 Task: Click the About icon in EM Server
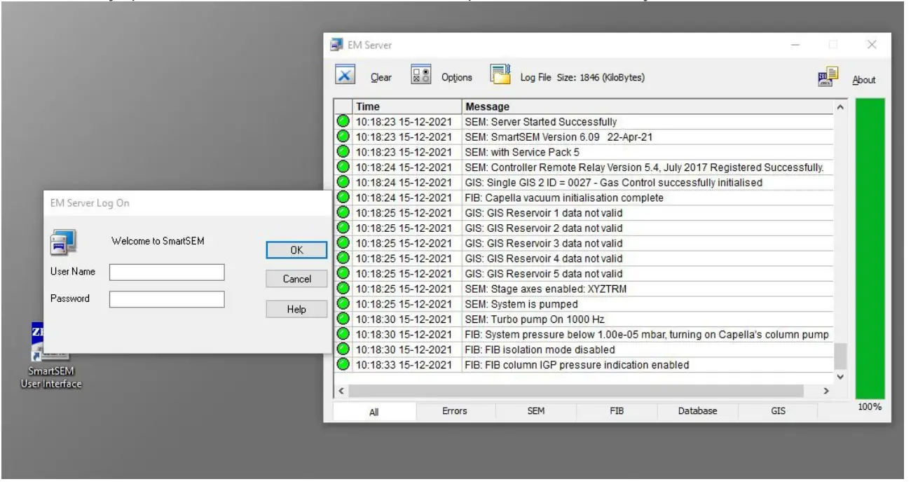tap(828, 77)
